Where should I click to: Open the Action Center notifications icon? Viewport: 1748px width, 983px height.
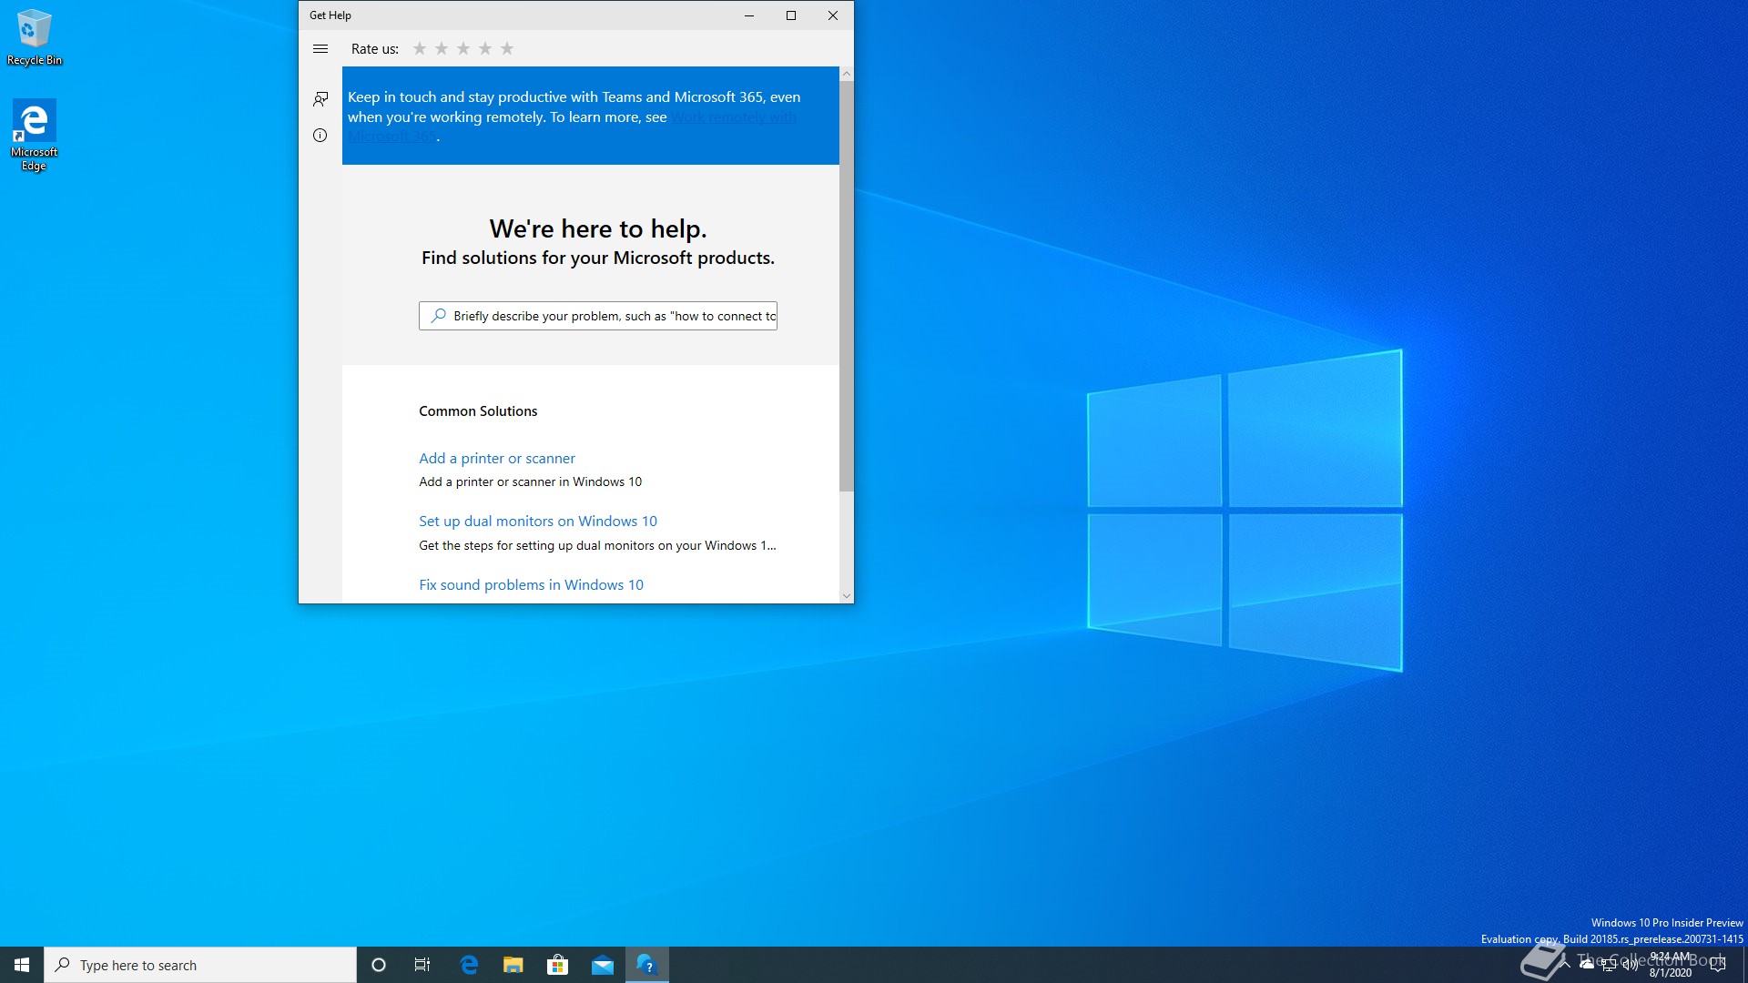pos(1718,965)
